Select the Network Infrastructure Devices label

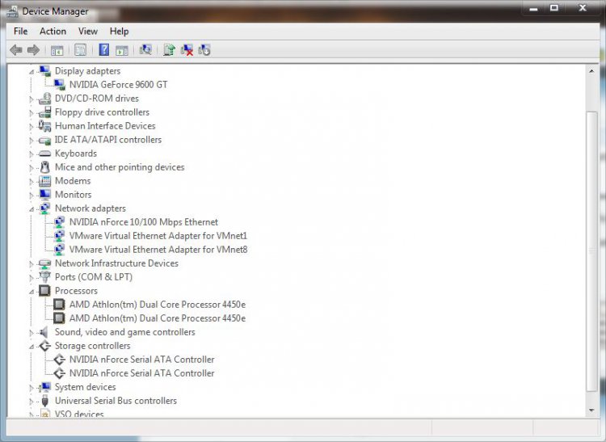pyautogui.click(x=116, y=263)
